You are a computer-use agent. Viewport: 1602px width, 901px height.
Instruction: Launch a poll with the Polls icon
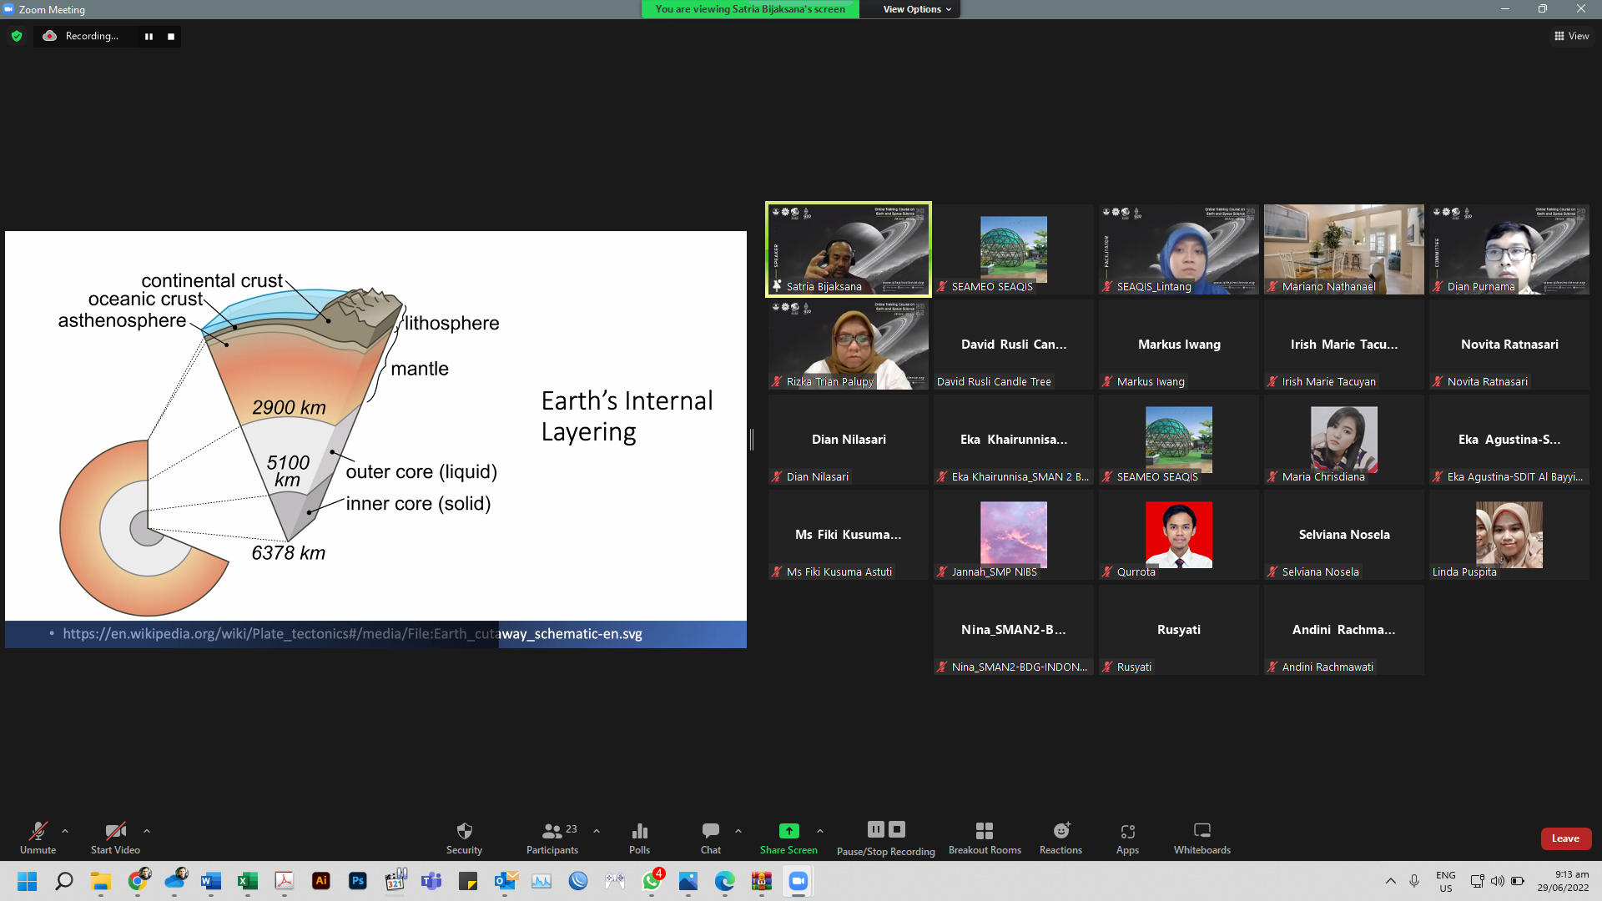click(x=639, y=837)
